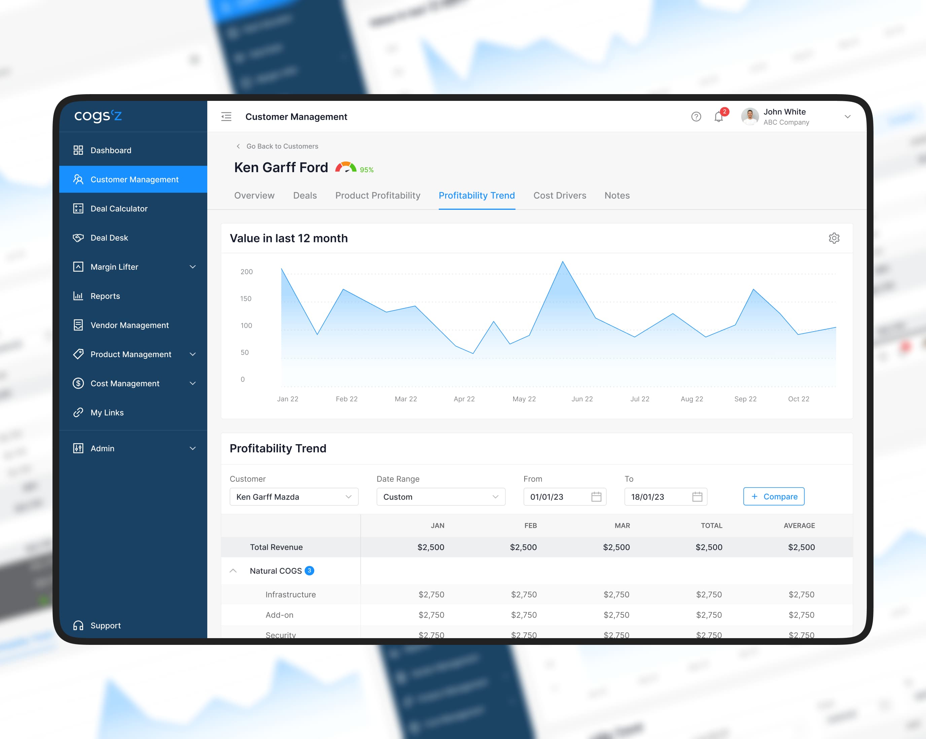The height and width of the screenshot is (739, 926).
Task: Click the Deal Calculator icon
Action: click(x=78, y=208)
